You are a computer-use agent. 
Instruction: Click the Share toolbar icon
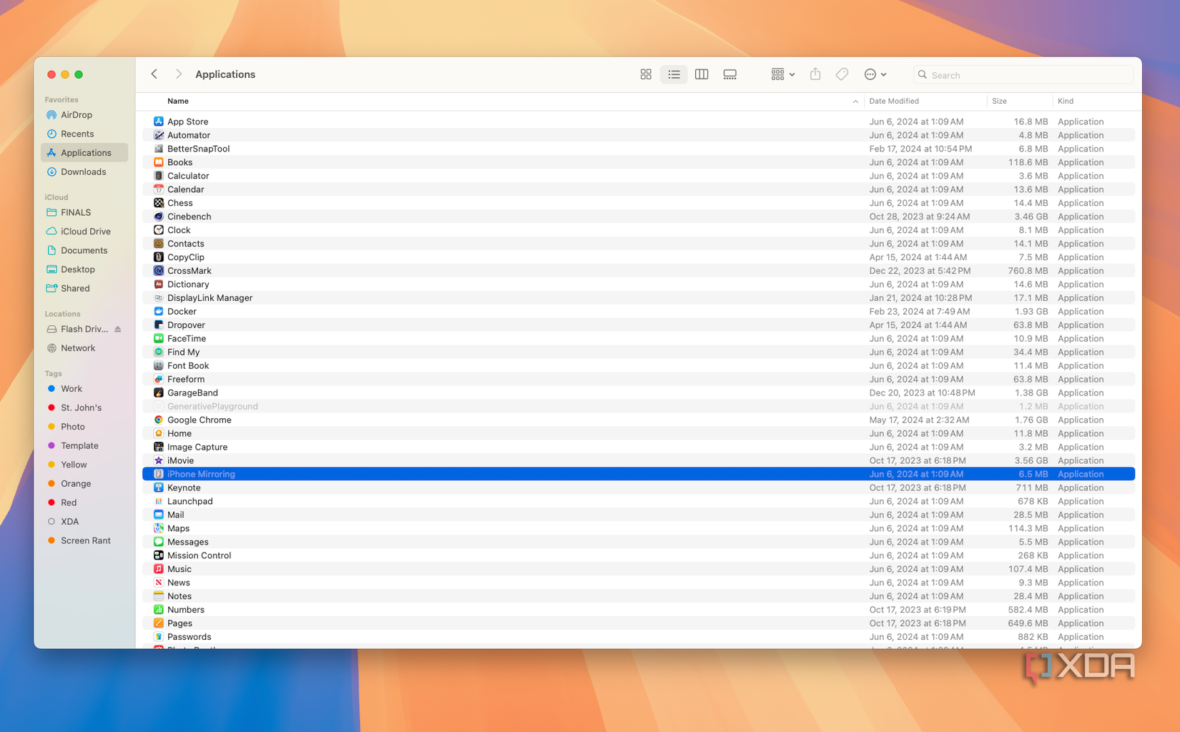[815, 74]
